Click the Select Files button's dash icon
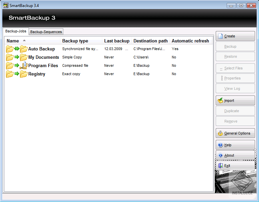259x202 pixels. point(221,69)
